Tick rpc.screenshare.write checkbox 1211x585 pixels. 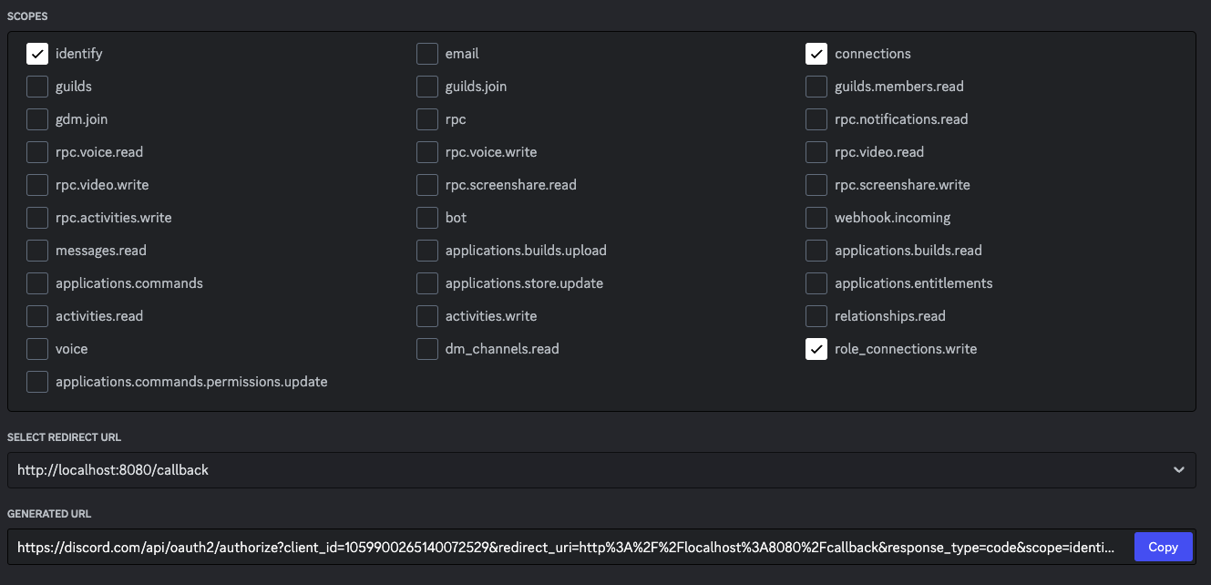pos(816,185)
